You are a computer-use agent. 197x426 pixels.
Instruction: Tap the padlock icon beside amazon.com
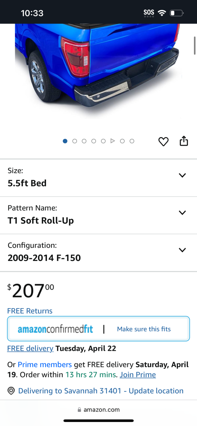pyautogui.click(x=79, y=410)
